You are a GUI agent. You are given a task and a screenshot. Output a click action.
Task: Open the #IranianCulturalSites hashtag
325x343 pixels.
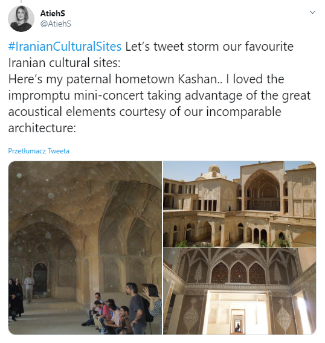point(65,46)
